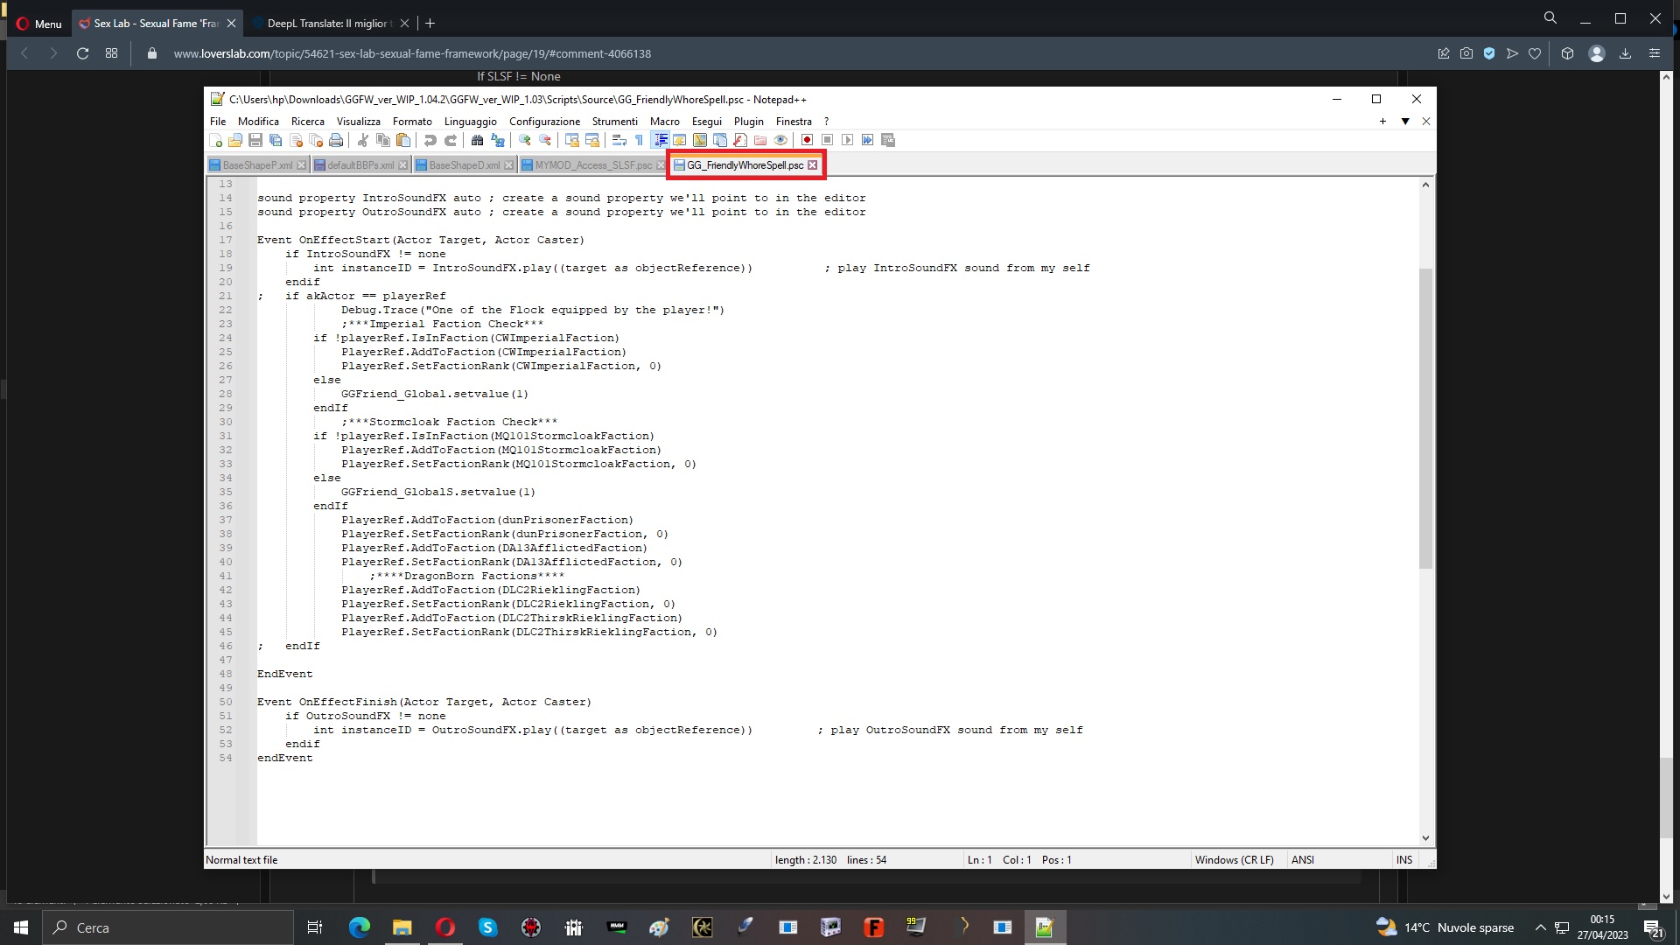1680x945 pixels.
Task: Open Find with the binoculars icon
Action: click(477, 140)
